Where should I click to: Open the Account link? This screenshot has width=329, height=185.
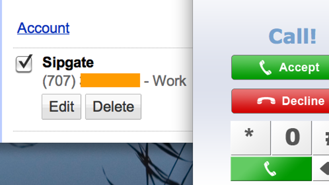43,28
